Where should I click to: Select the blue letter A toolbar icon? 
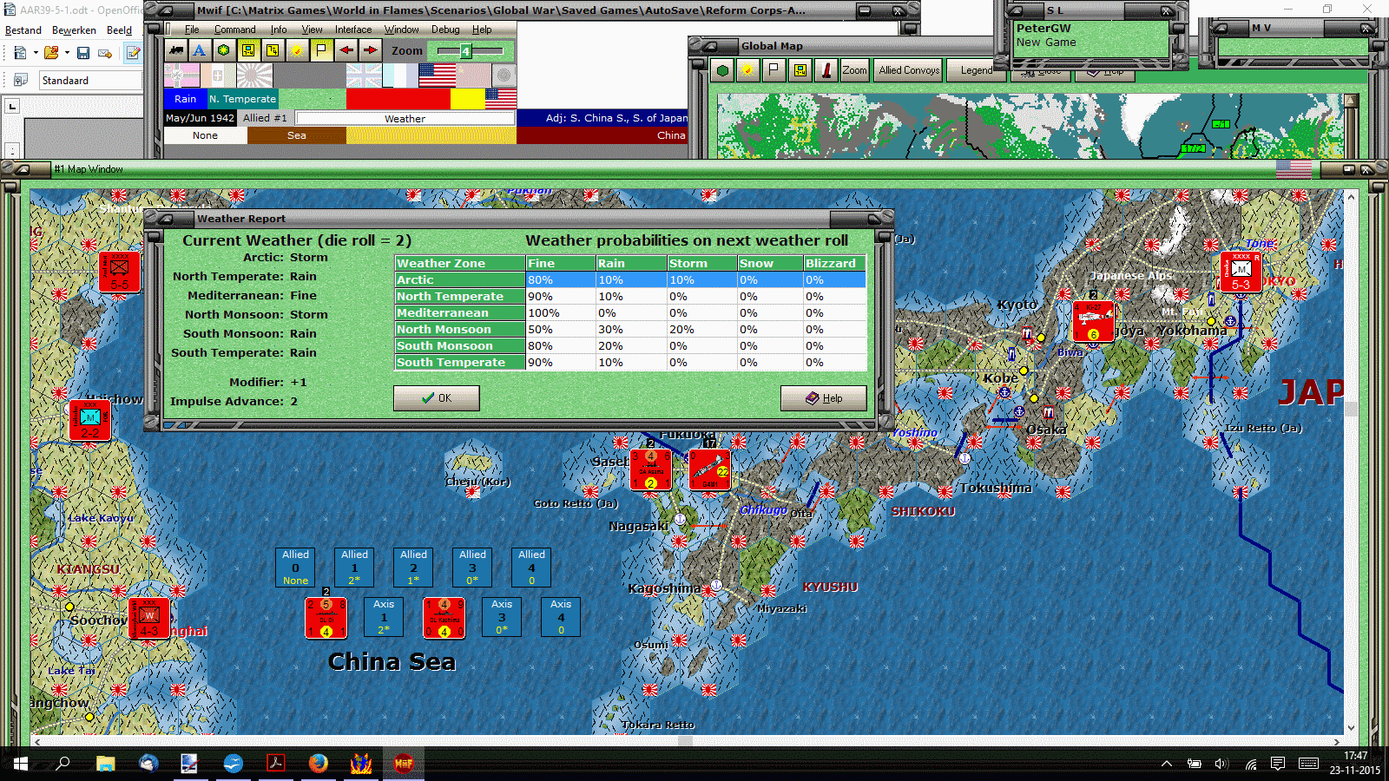(200, 50)
